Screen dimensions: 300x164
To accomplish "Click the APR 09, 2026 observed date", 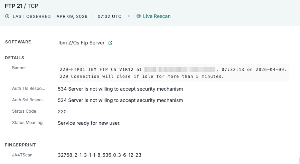I will click(x=72, y=16).
